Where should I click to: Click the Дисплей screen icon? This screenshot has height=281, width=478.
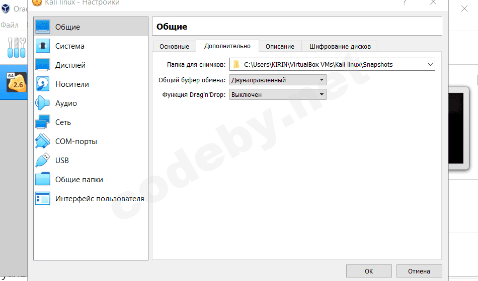(43, 65)
